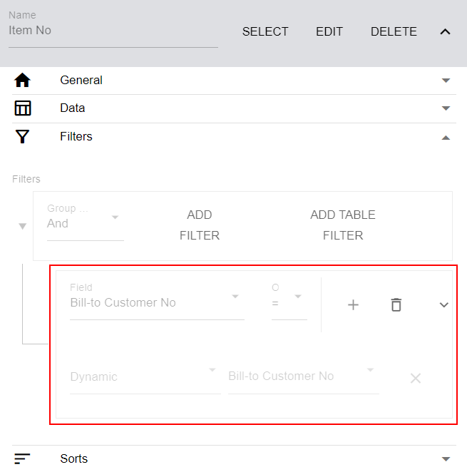Open the Group And dropdown
Screen dimensions: 467x472
tap(86, 222)
